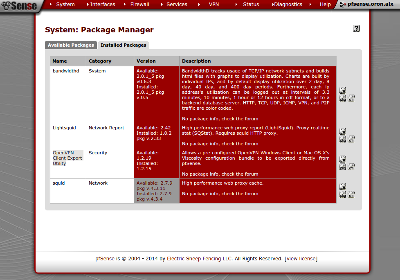This screenshot has height=280, width=400.
Task: Click pkg icon for OpenVPN Client Export Utility
Action: [343, 167]
